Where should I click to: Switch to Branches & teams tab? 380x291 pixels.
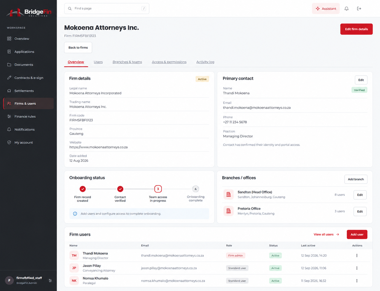click(x=127, y=62)
